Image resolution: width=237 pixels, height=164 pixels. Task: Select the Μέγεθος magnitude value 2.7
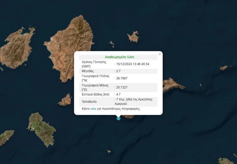pos(118,71)
